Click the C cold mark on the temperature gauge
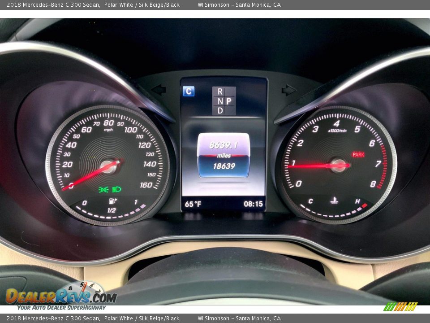 [310, 201]
